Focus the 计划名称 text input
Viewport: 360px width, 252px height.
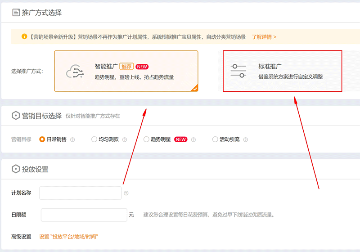pos(80,193)
